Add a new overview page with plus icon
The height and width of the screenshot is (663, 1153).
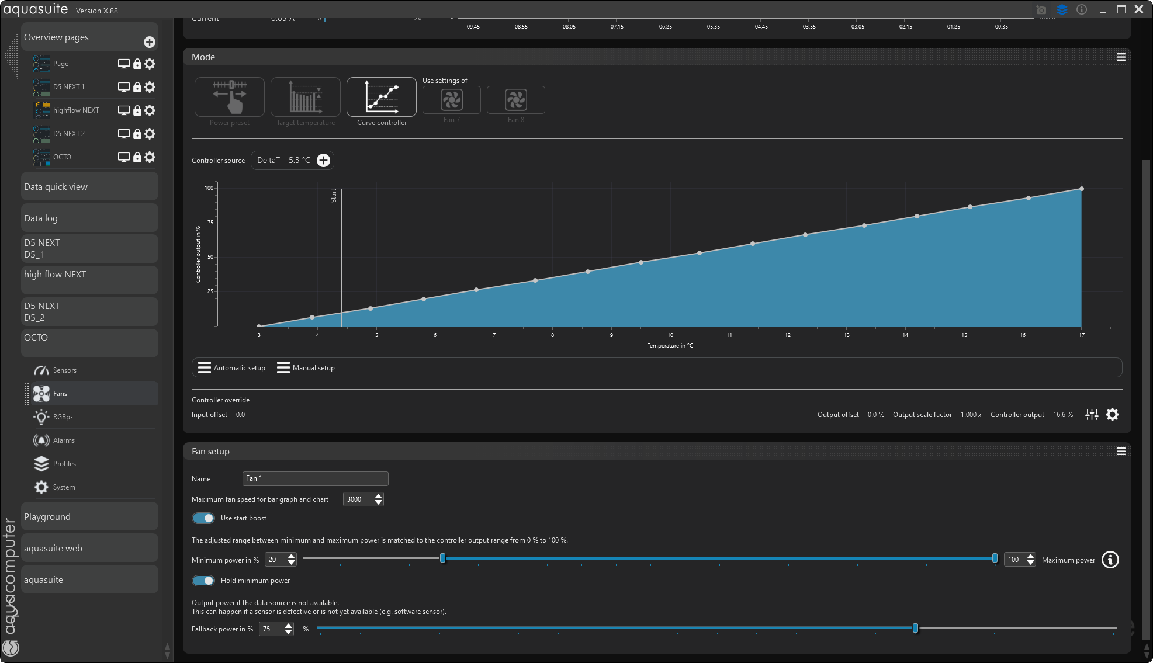click(x=150, y=42)
